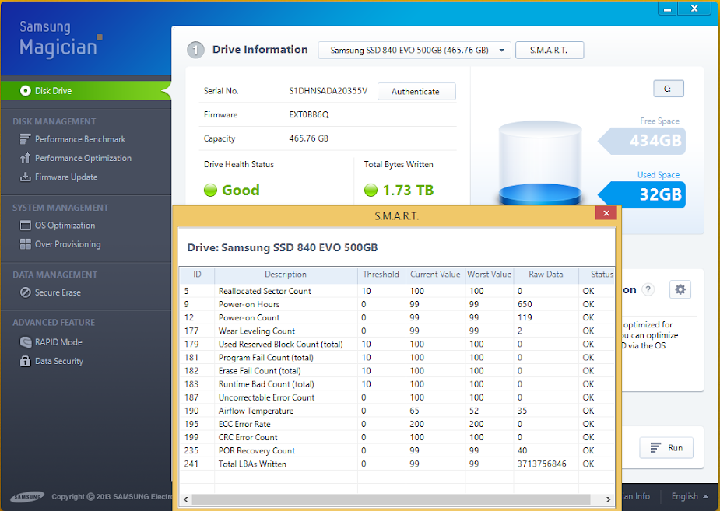Open the Data Security feature
The width and height of the screenshot is (720, 511).
point(58,361)
